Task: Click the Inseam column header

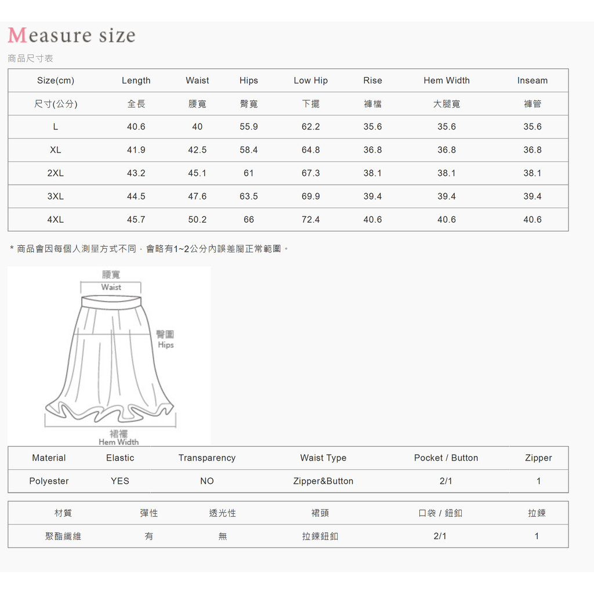Action: (532, 81)
